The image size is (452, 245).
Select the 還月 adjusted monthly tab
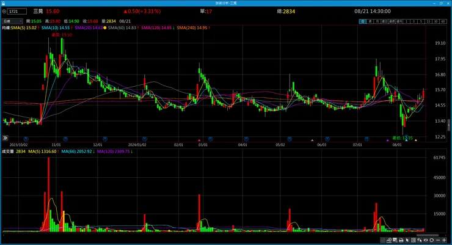click(x=399, y=21)
